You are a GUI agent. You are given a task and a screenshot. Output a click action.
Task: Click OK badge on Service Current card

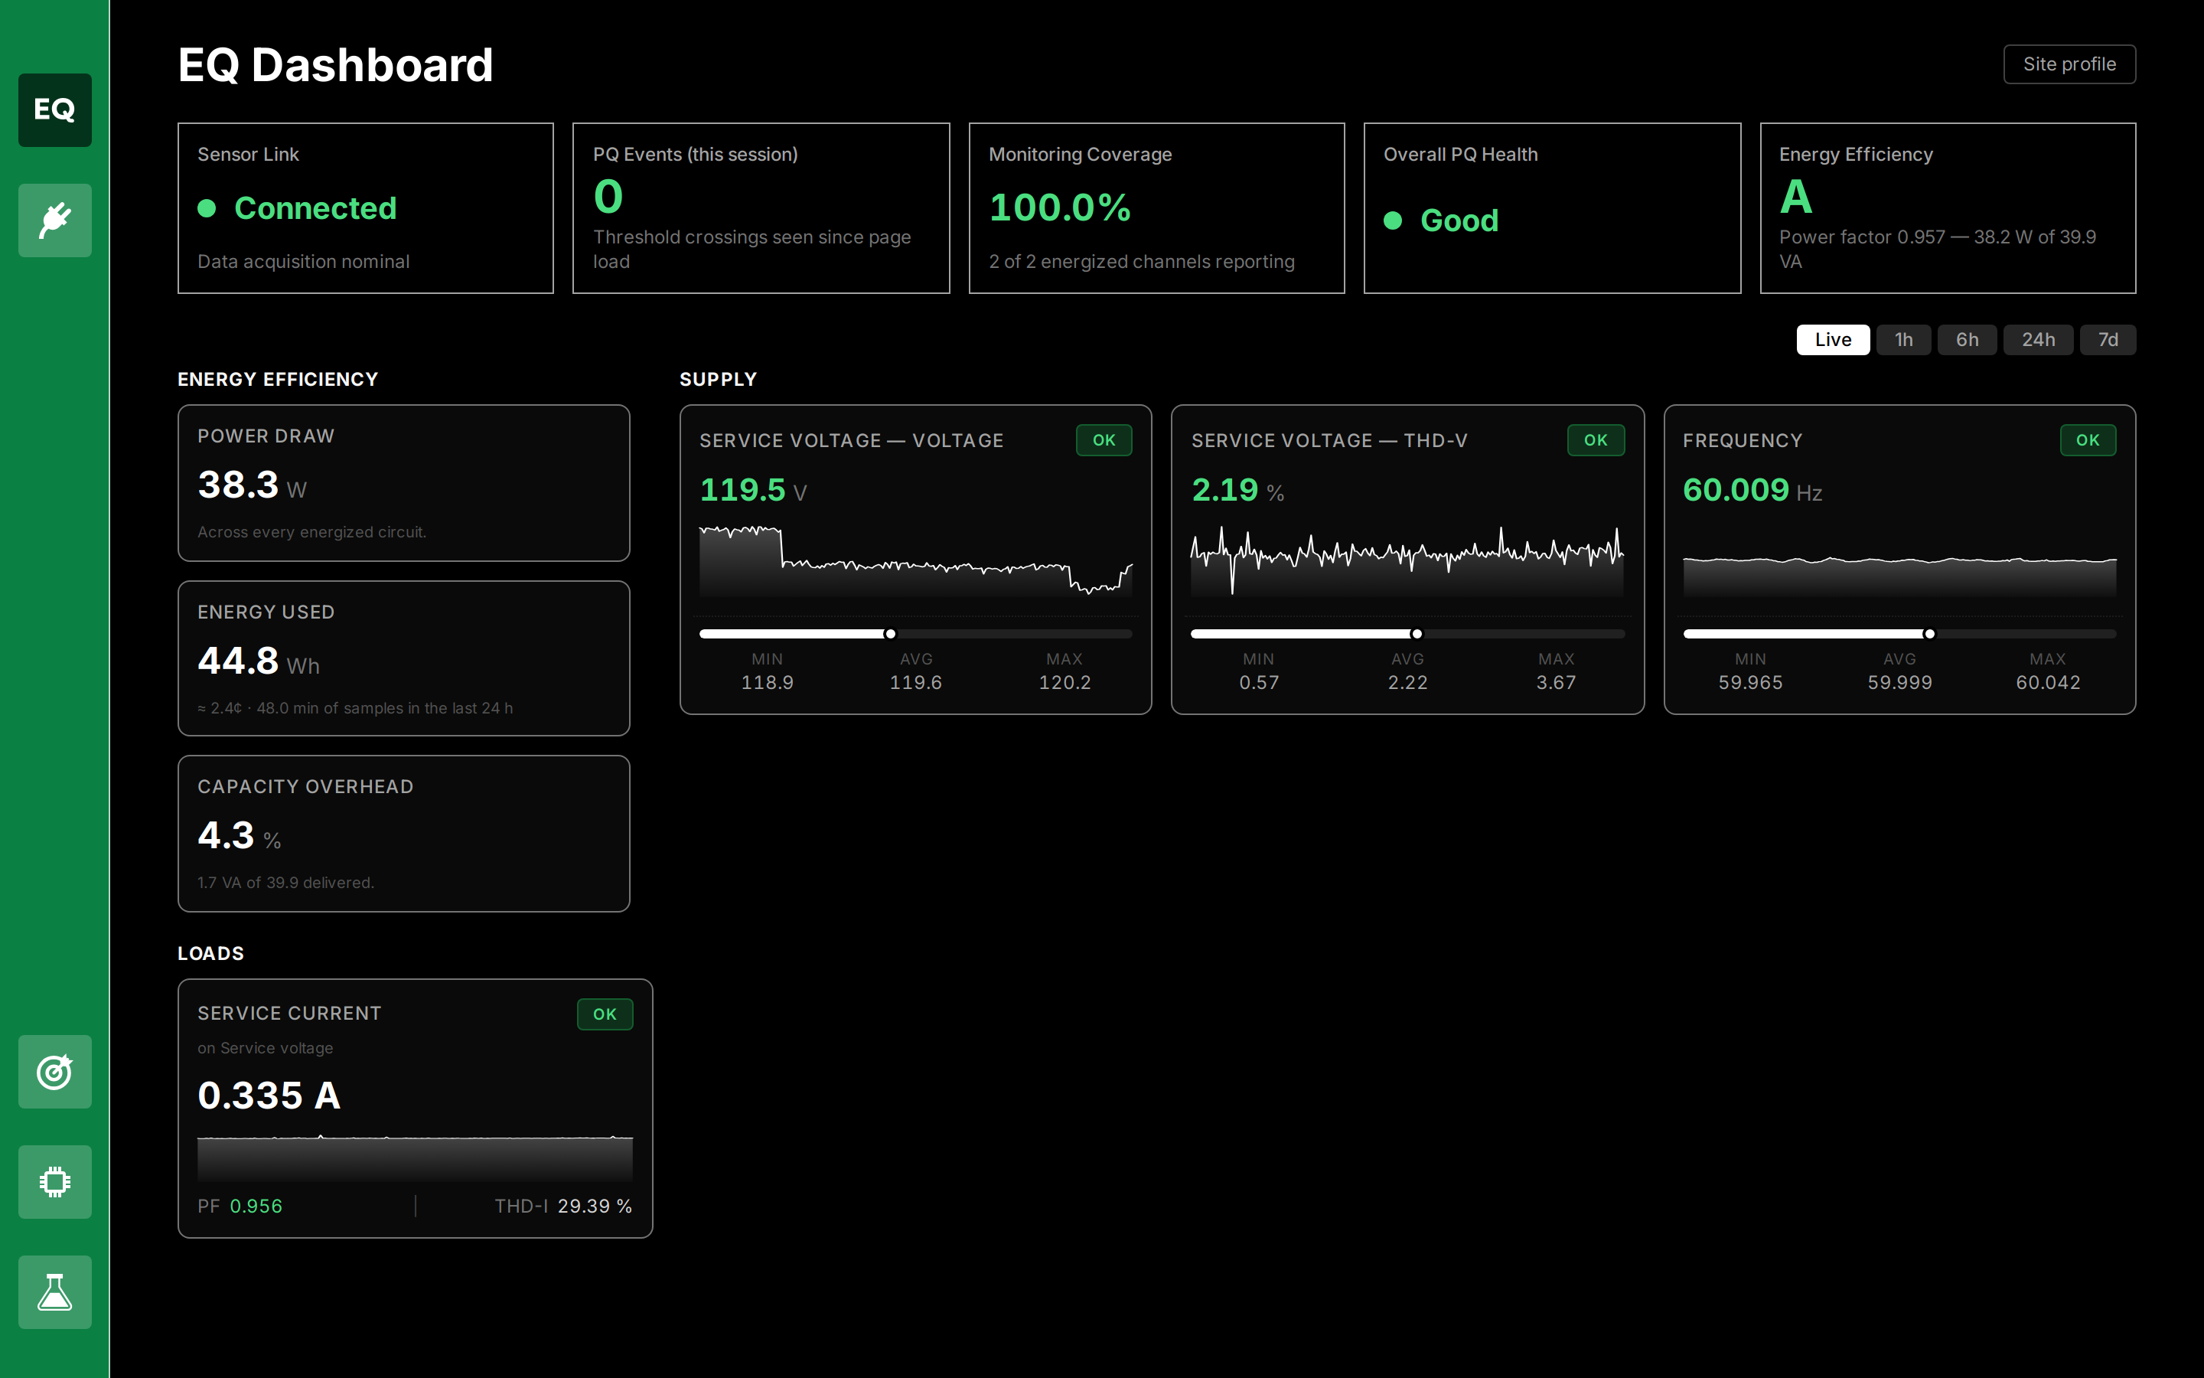coord(605,1014)
